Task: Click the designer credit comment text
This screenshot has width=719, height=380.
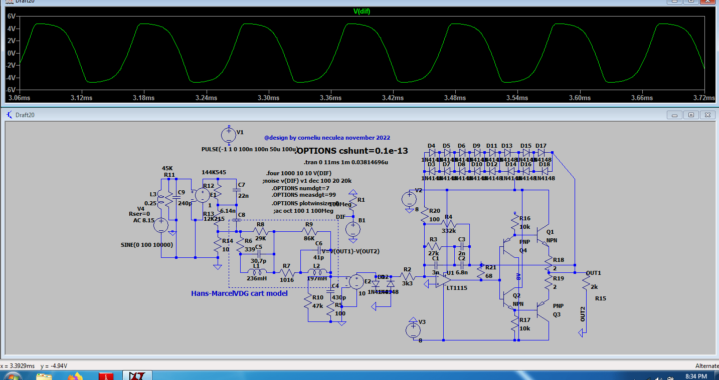Action: point(327,138)
